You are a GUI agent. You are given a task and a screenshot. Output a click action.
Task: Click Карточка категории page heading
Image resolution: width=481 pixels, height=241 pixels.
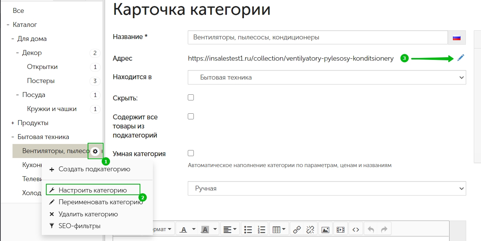coord(192,10)
